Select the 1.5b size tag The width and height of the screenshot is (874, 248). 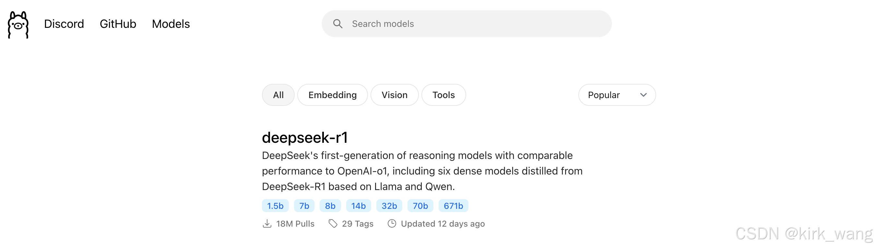(275, 206)
